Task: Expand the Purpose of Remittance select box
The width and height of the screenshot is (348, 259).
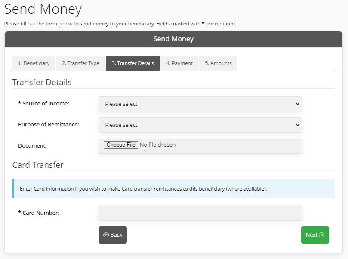Action: pyautogui.click(x=200, y=125)
